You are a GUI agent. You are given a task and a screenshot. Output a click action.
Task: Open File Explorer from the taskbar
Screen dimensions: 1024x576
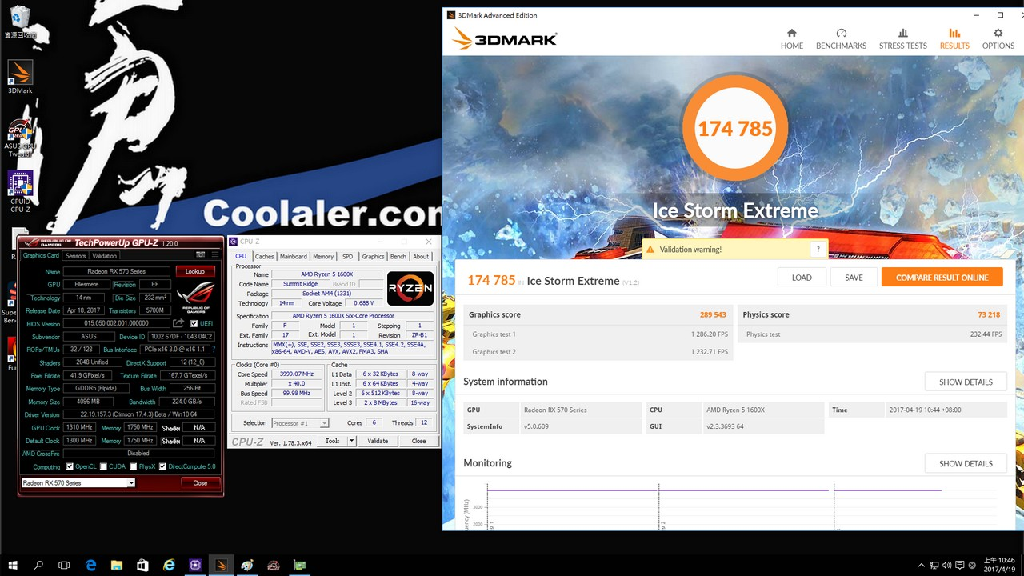coord(117,565)
